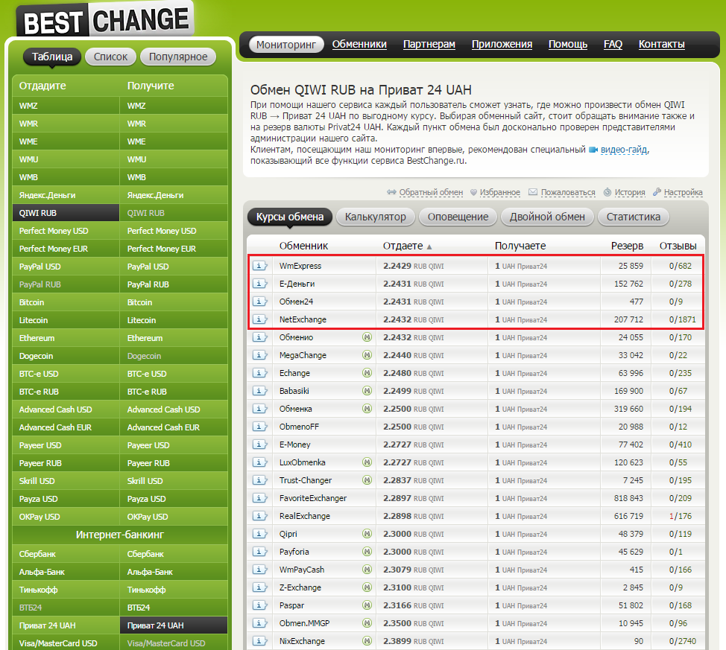
Task: Click the Настройка link
Action: (x=683, y=192)
